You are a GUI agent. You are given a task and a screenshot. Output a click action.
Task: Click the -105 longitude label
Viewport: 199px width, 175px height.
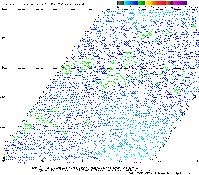pos(3,161)
